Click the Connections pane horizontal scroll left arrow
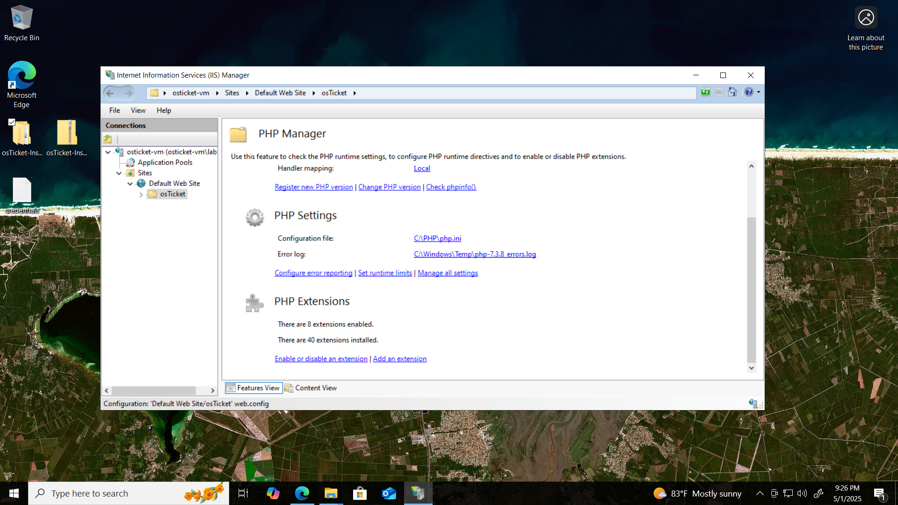The image size is (898, 505). (107, 390)
